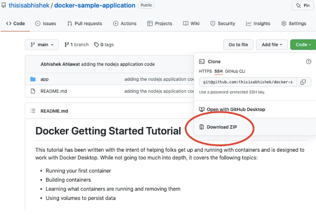Select the GitHub CLI clone tab
The image size is (316, 215).
coord(235,71)
